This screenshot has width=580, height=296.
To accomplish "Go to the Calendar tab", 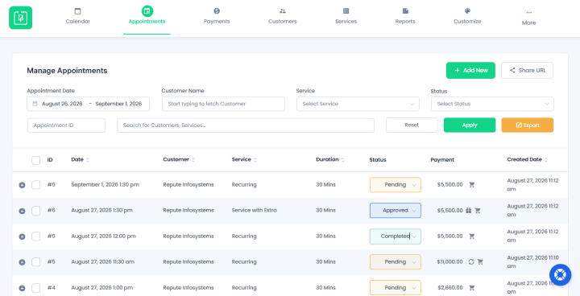I will 77,17.
